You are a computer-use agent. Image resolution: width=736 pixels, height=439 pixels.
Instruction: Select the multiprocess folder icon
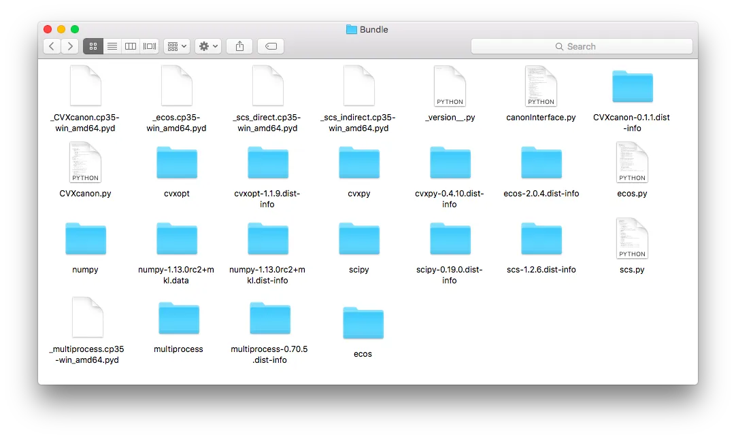point(179,318)
